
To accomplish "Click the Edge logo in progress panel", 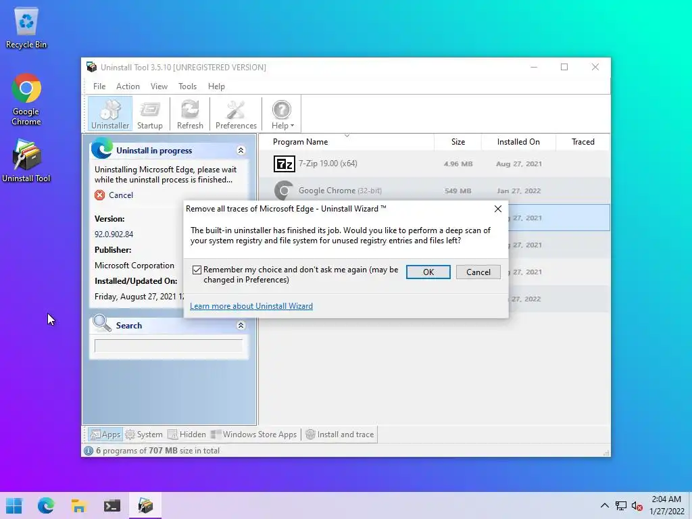I will 102,148.
